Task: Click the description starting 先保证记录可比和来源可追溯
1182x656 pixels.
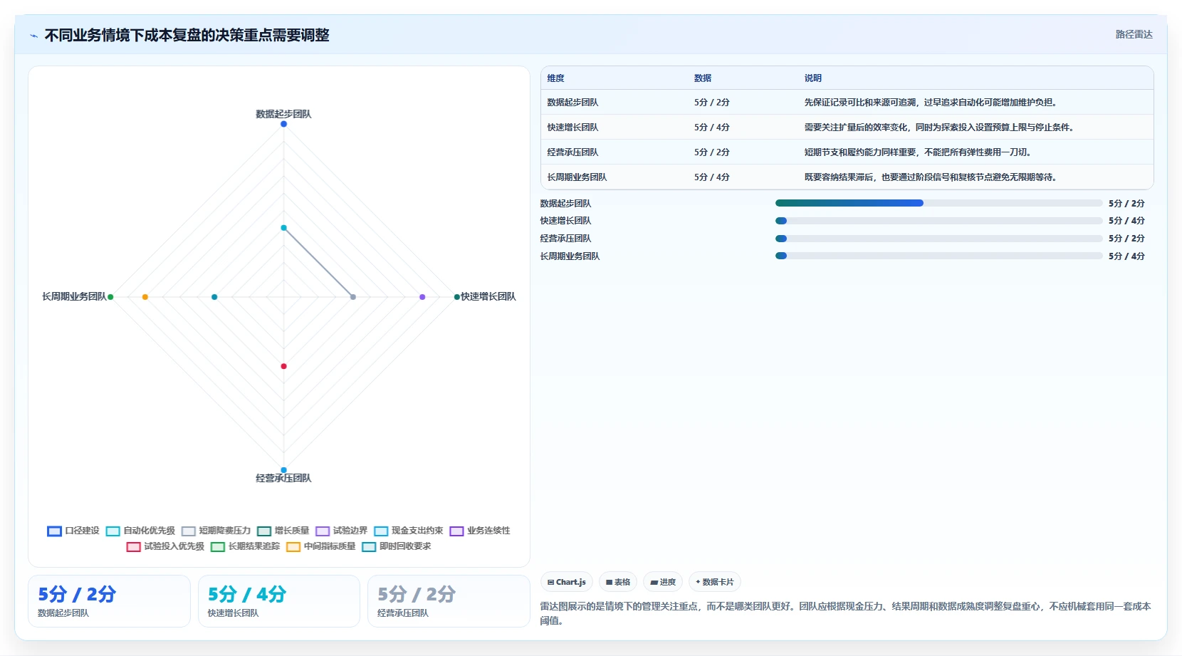Action: tap(932, 103)
